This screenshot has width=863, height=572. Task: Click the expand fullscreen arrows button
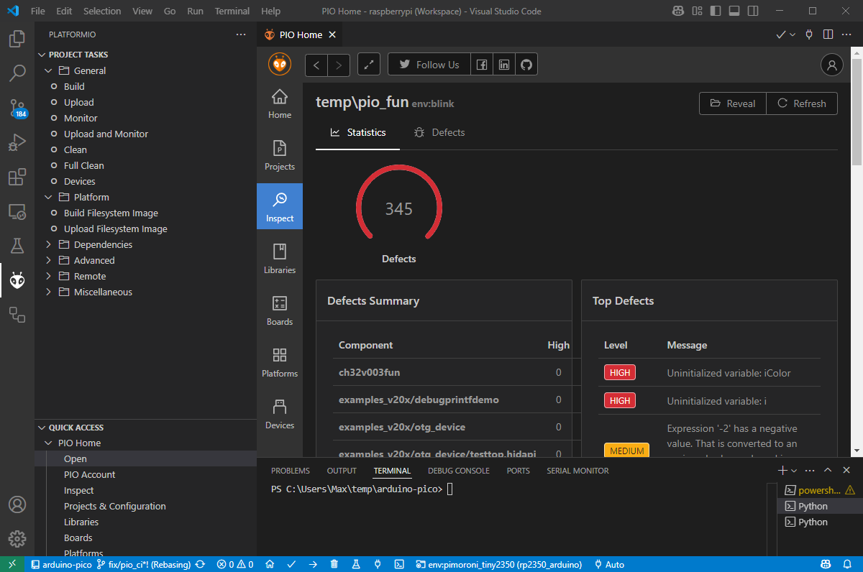pyautogui.click(x=369, y=65)
